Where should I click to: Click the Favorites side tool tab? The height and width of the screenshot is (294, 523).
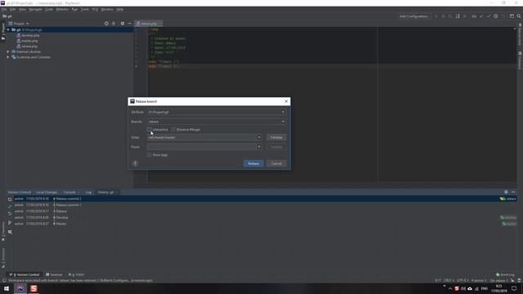(x=3, y=231)
